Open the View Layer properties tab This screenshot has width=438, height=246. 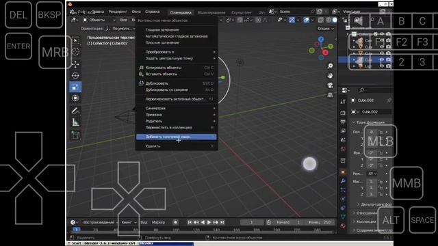click(343, 131)
